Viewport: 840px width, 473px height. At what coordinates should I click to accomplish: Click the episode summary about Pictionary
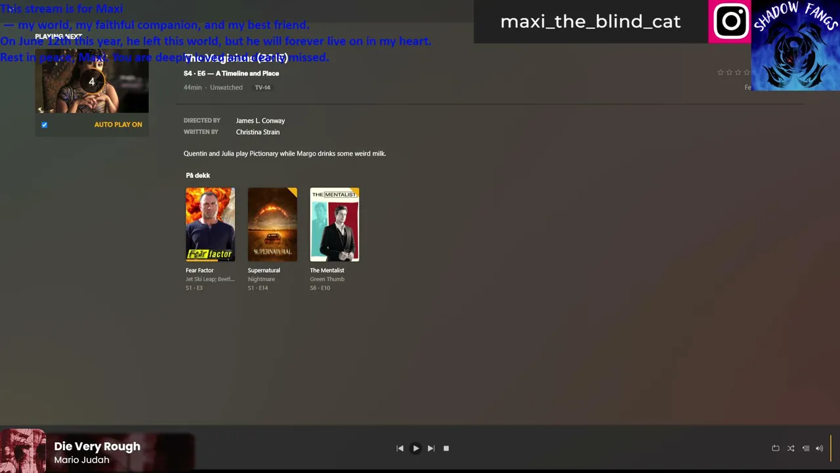285,154
